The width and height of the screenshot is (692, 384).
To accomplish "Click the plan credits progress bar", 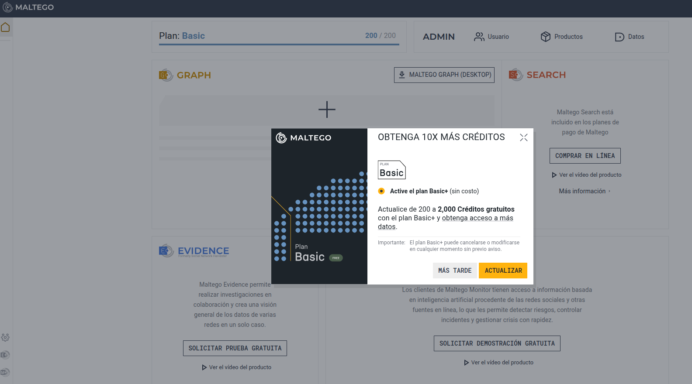I will [x=279, y=44].
